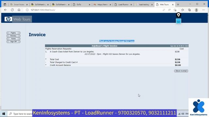This screenshot has width=209, height=117.
Task: Click JojoBean's Flight Invoice header
Action: [104, 46]
